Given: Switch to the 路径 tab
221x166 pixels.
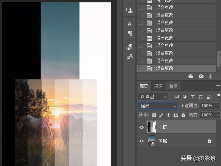Looking at the screenshot, I should (173, 86).
